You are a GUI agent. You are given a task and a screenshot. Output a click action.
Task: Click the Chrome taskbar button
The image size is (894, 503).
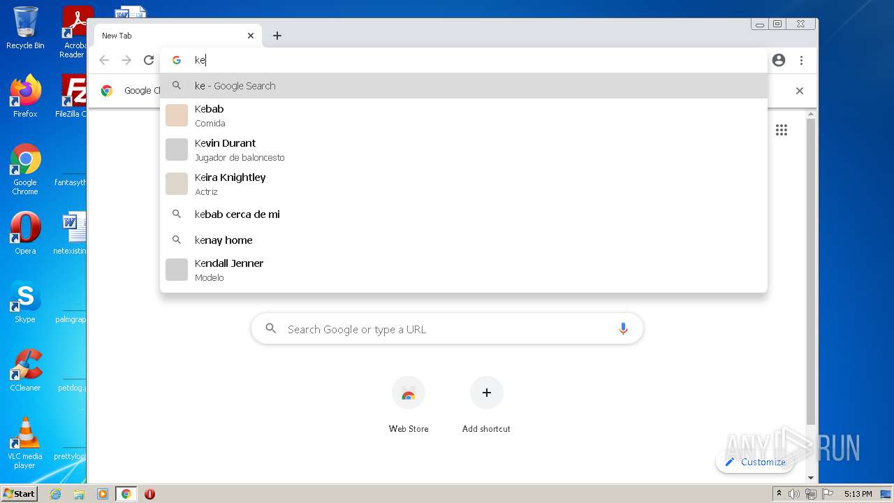tap(126, 494)
